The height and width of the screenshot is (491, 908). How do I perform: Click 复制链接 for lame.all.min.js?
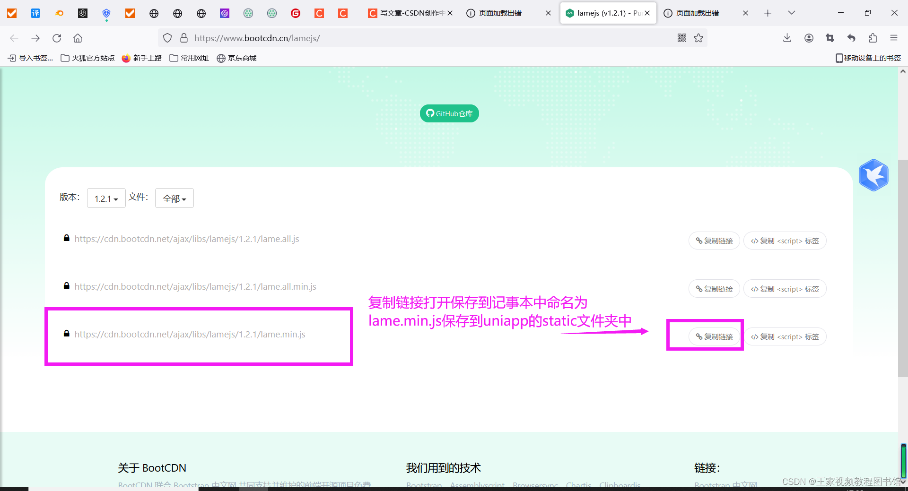(x=714, y=289)
